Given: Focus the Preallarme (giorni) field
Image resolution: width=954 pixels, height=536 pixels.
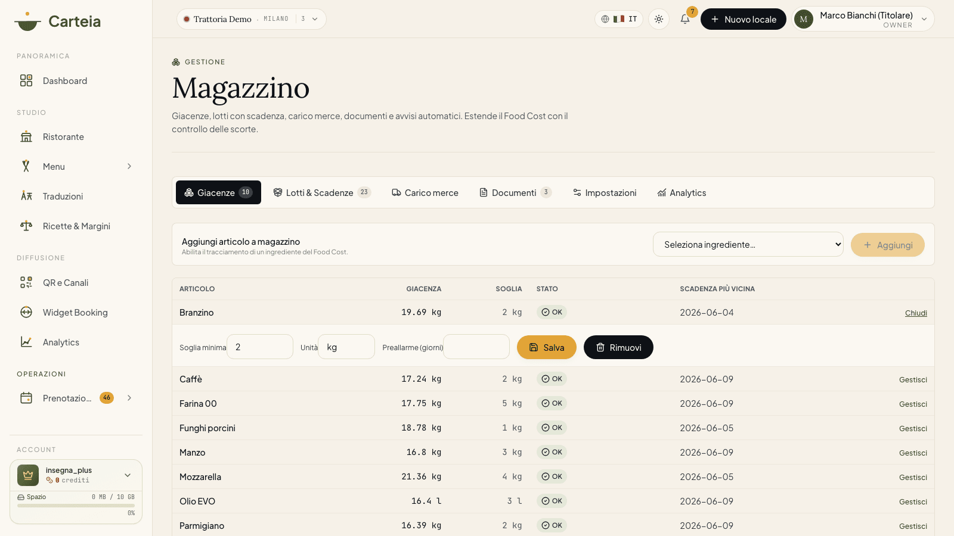Looking at the screenshot, I should [476, 347].
